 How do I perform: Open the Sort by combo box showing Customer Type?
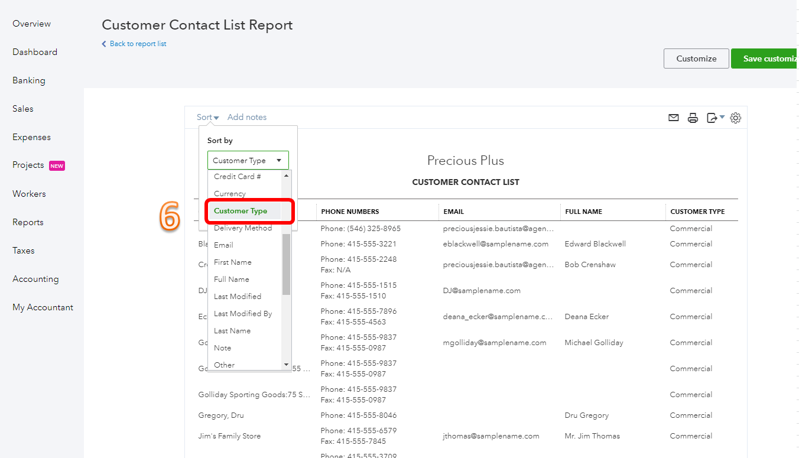tap(248, 160)
